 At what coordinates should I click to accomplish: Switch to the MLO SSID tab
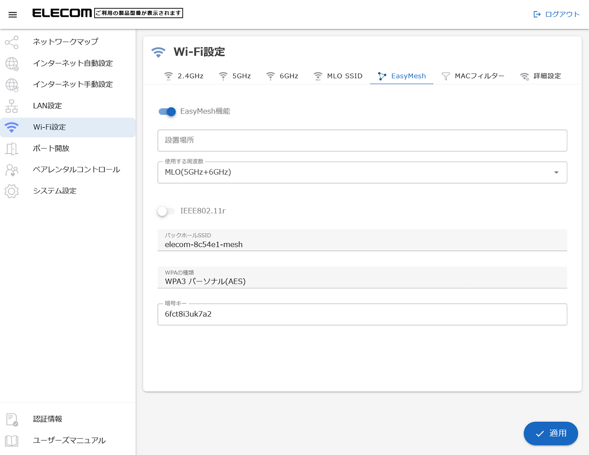[x=338, y=76]
